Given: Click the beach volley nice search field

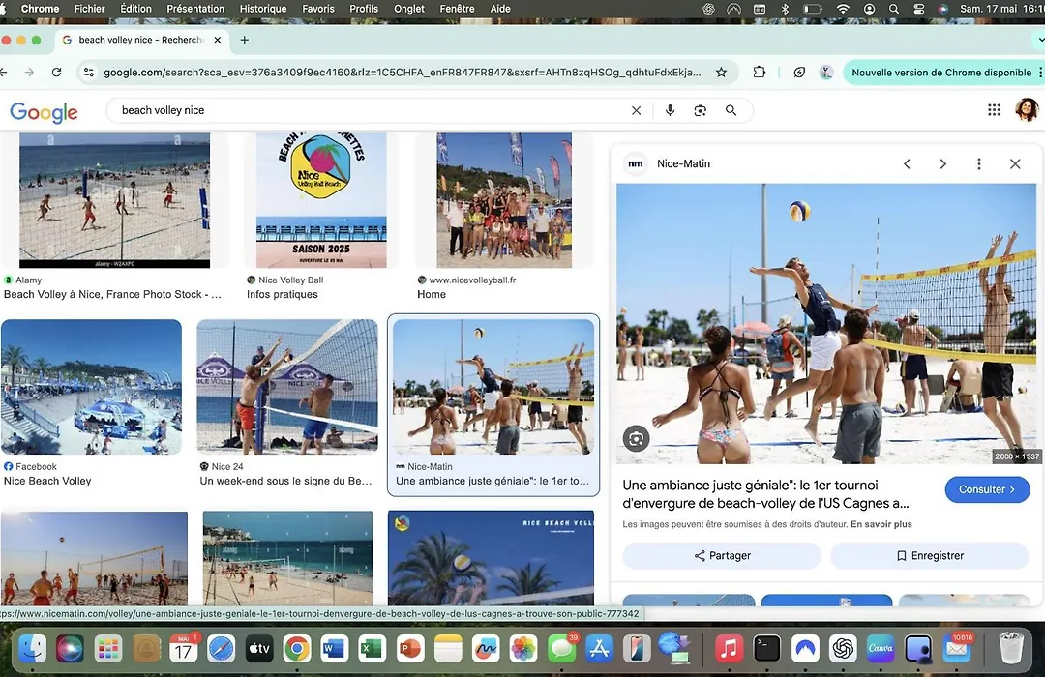Looking at the screenshot, I should point(373,110).
